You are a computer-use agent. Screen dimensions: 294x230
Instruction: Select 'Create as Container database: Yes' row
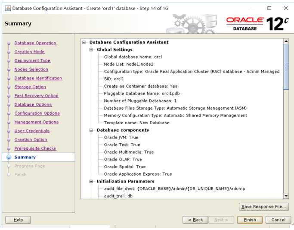point(141,86)
